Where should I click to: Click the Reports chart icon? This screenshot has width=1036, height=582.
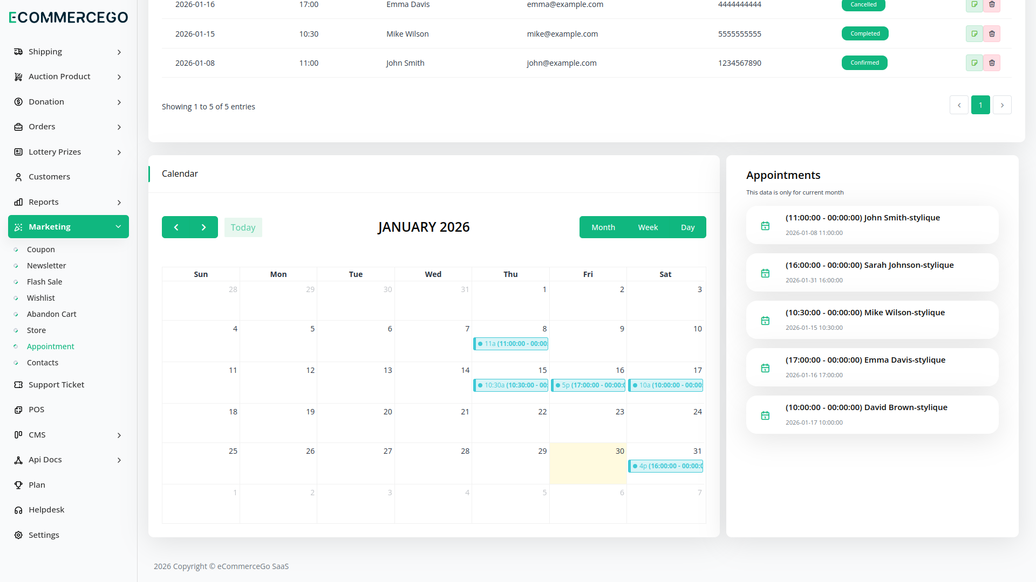tap(18, 202)
